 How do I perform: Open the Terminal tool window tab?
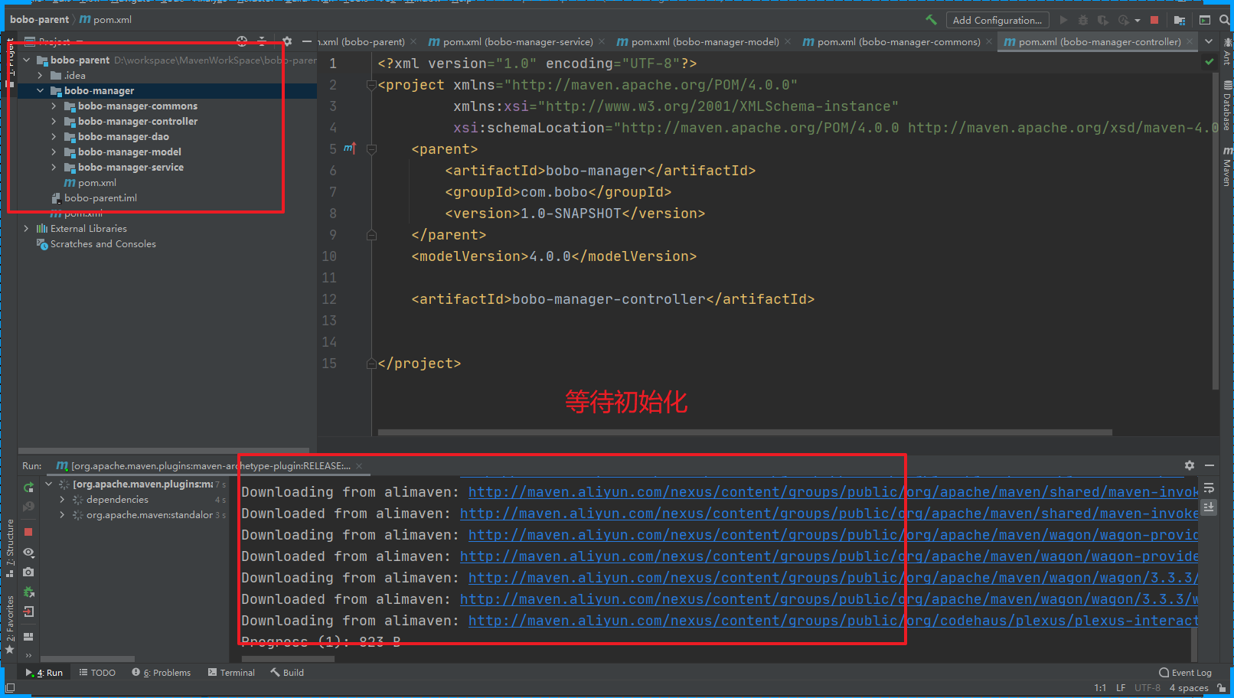tap(231, 673)
